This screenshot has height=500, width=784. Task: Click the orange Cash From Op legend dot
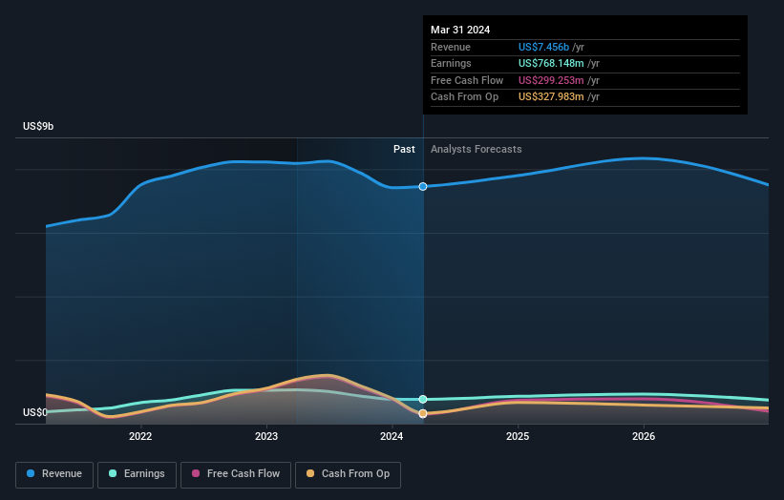tap(310, 473)
